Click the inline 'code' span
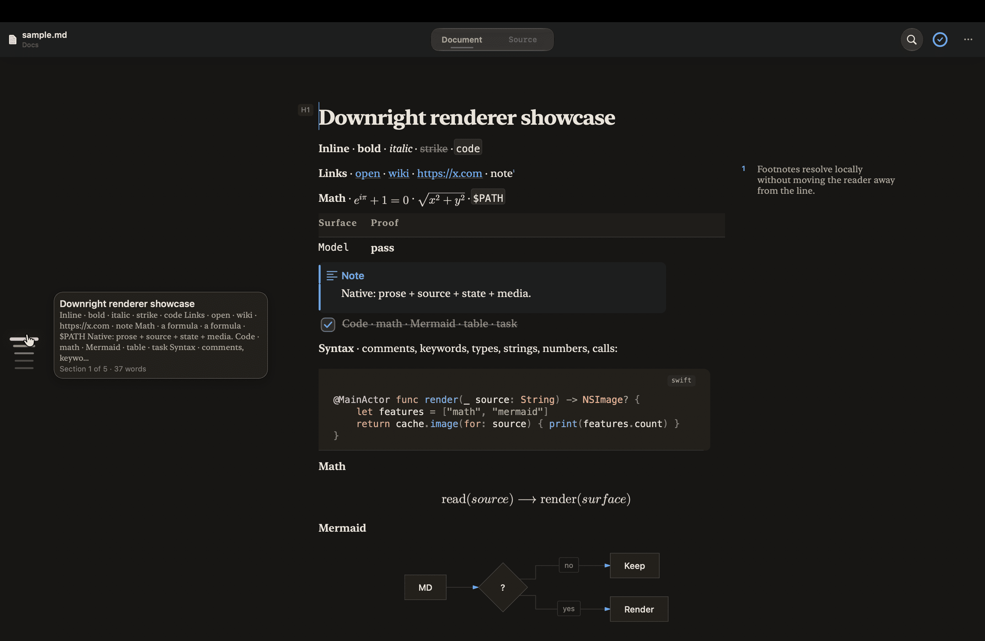Image resolution: width=985 pixels, height=641 pixels. coord(468,148)
